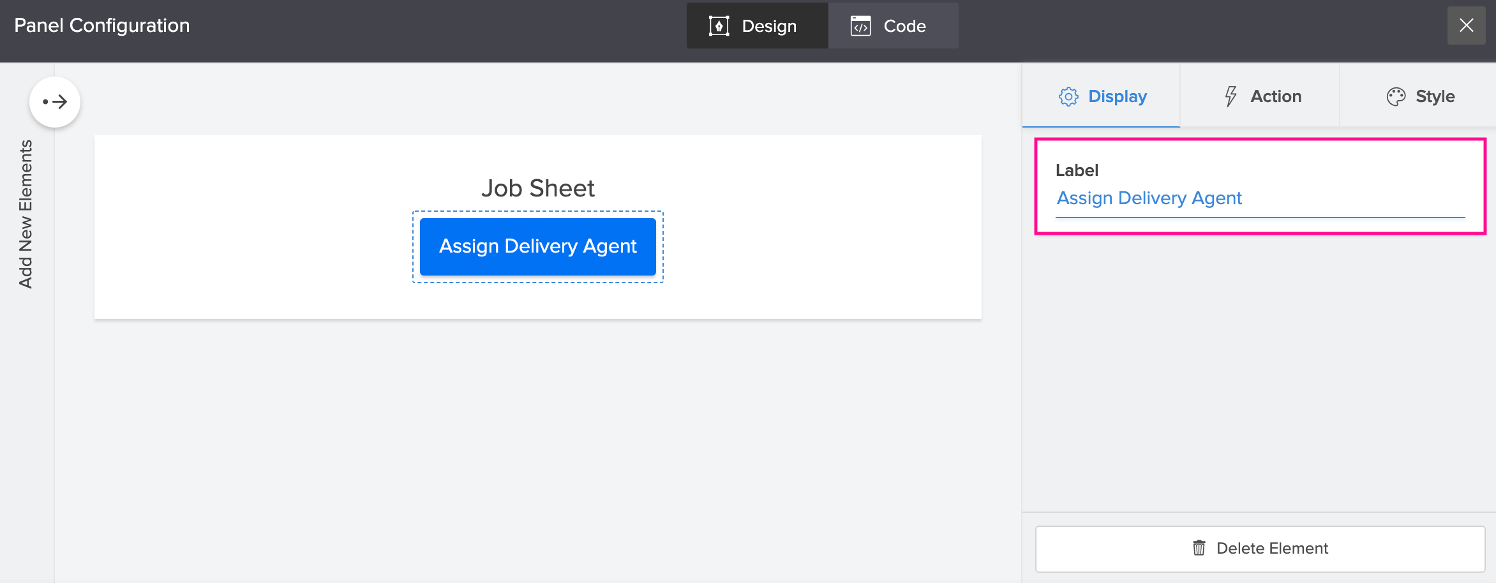Open the Display properties tab
Screen dimensions: 1496x583
point(1102,96)
